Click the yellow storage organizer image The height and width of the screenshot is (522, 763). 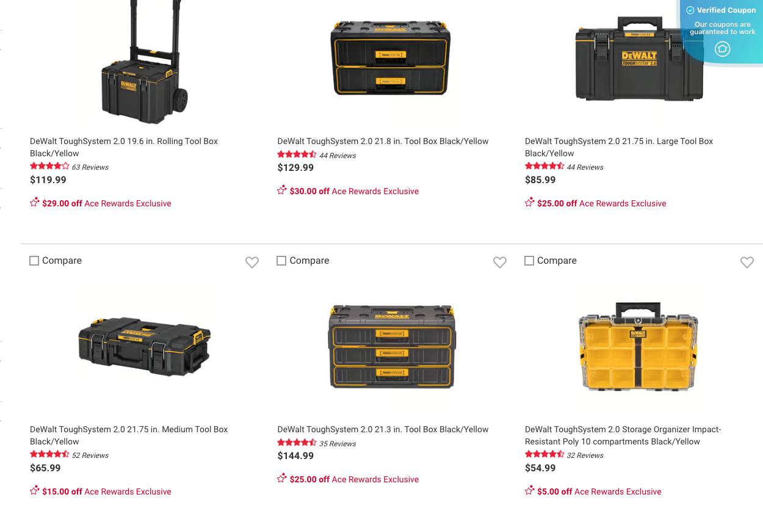click(x=638, y=347)
